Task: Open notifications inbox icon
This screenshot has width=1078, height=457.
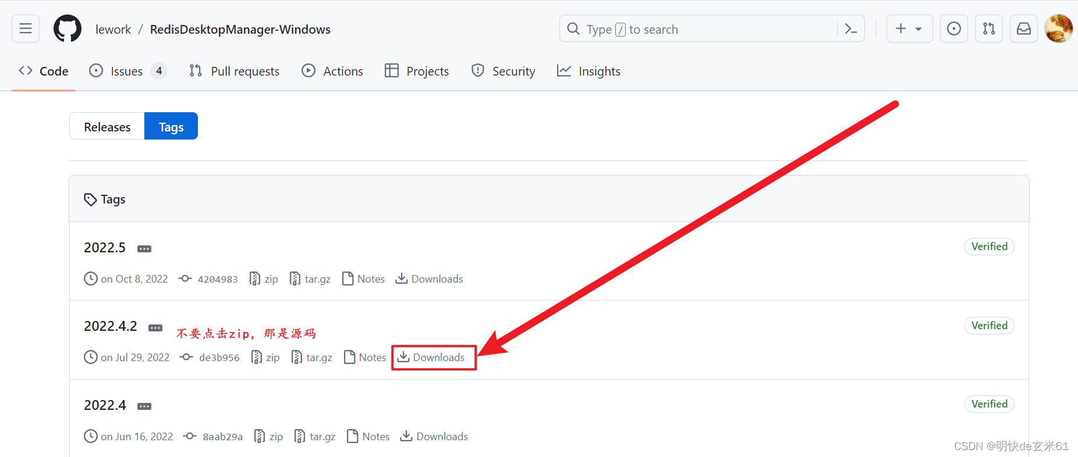Action: tap(1024, 28)
